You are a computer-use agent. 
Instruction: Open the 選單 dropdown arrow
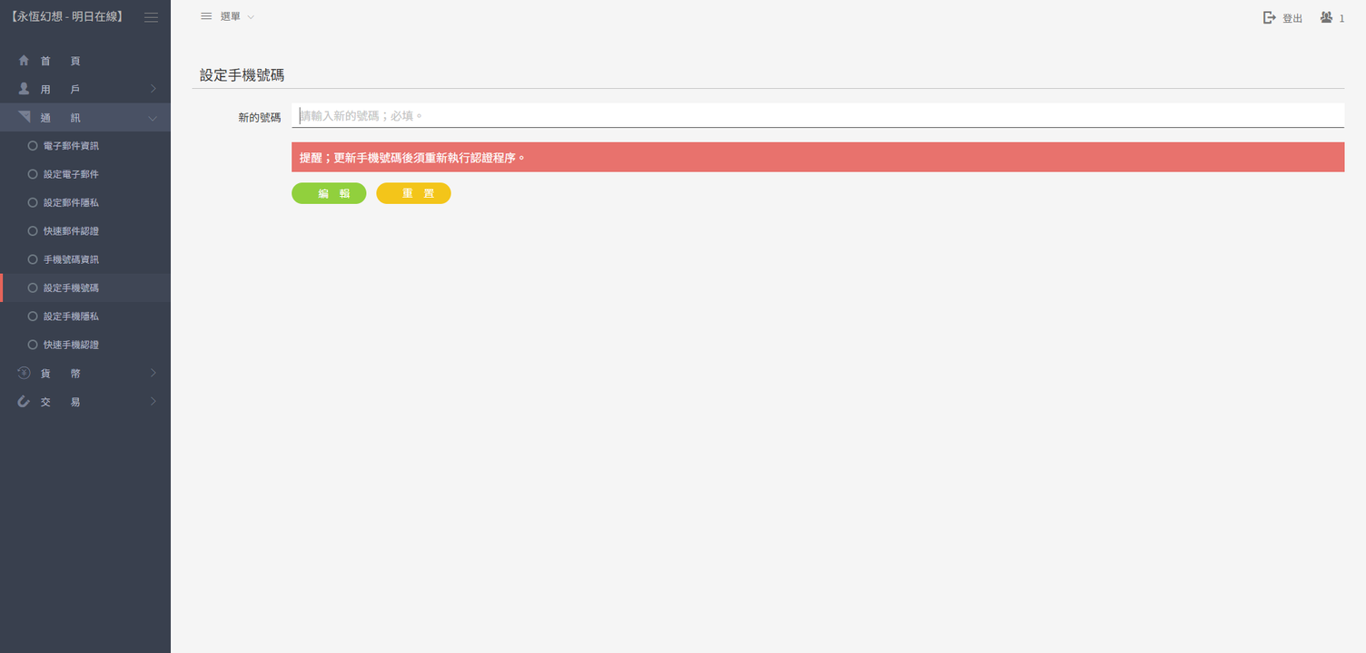251,17
